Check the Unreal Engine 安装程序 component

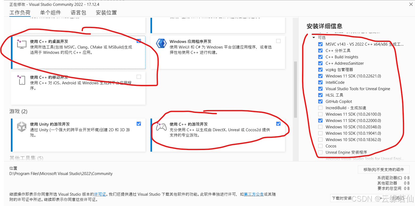[320, 152]
